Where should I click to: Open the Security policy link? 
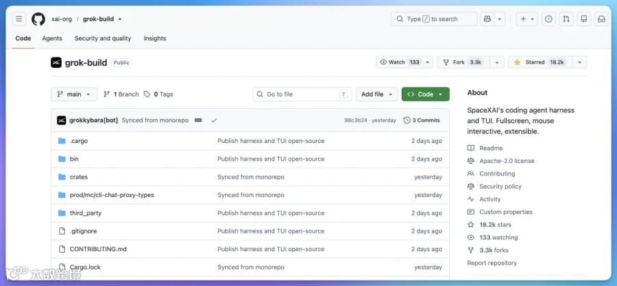click(500, 186)
